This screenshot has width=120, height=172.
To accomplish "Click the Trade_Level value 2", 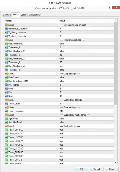I will [x=60, y=103].
